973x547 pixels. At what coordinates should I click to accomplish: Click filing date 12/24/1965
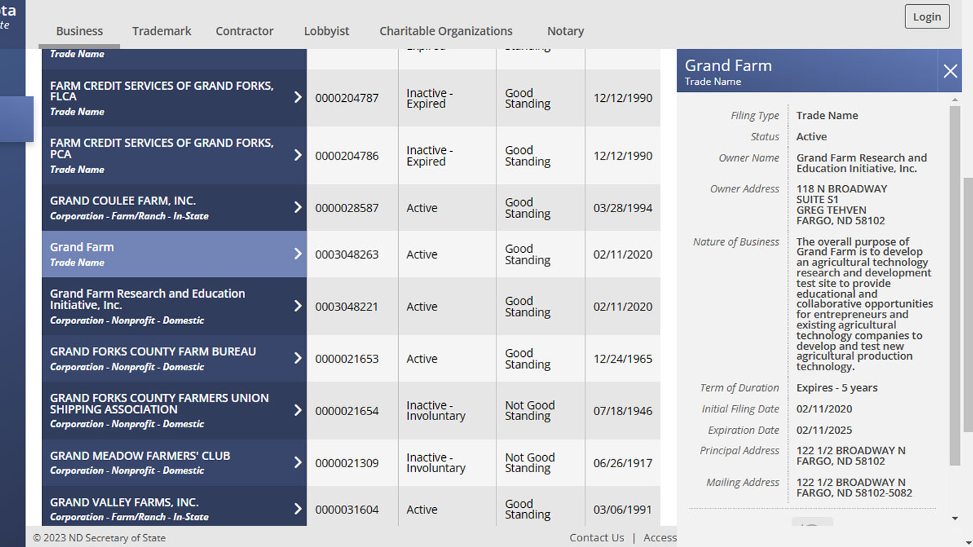point(623,359)
